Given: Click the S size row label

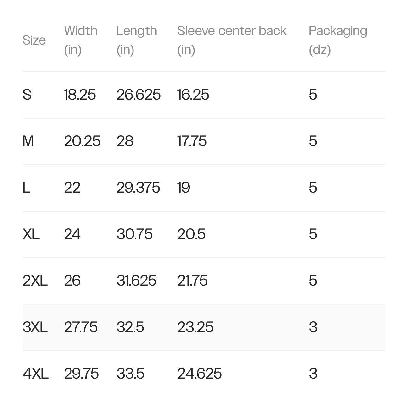Looking at the screenshot, I should (x=27, y=95).
